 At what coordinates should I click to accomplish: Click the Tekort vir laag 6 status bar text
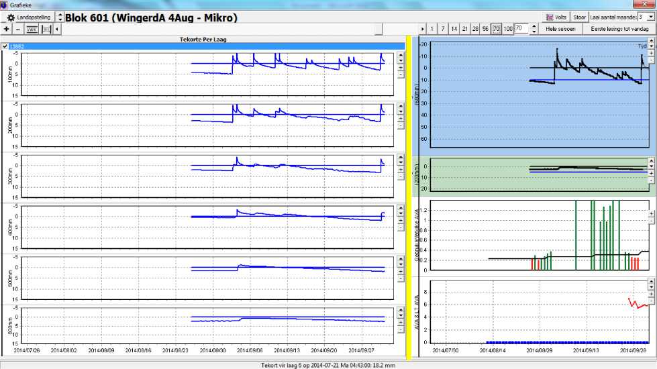(328, 365)
